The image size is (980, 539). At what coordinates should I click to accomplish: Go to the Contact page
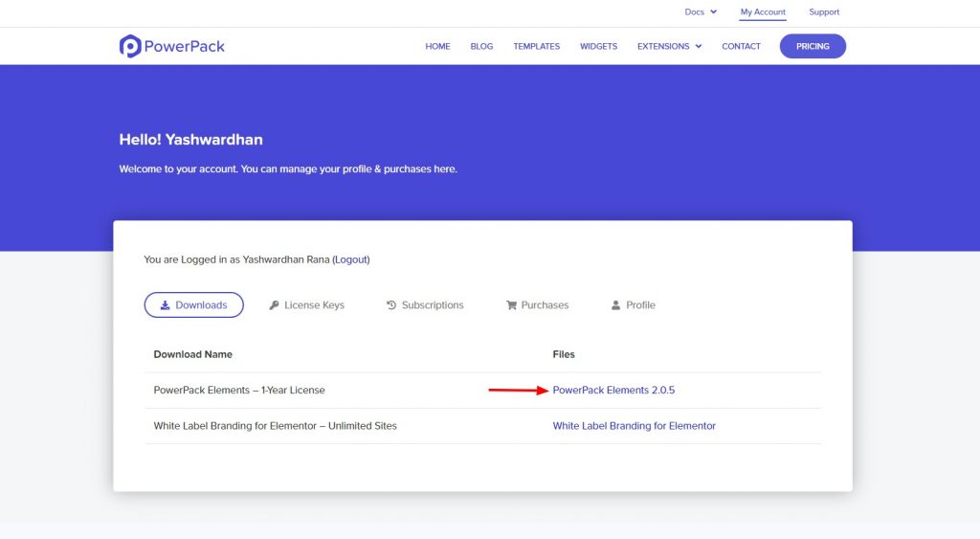pyautogui.click(x=741, y=46)
